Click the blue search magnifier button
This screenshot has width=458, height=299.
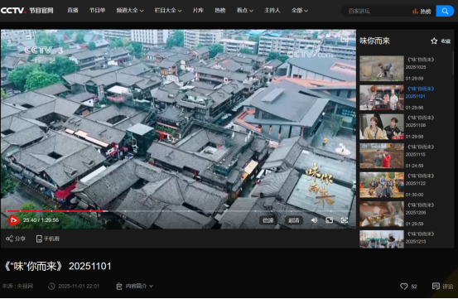(445, 11)
